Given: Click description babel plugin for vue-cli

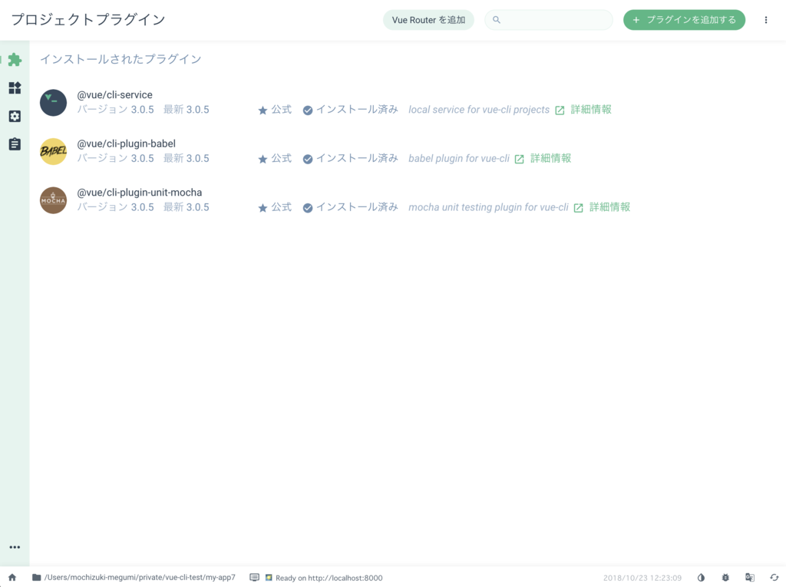Looking at the screenshot, I should click(459, 158).
